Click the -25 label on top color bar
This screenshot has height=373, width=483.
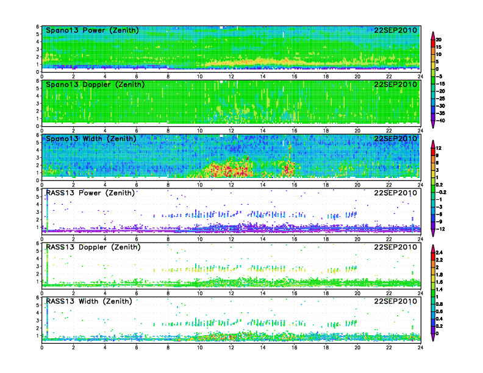click(x=440, y=99)
